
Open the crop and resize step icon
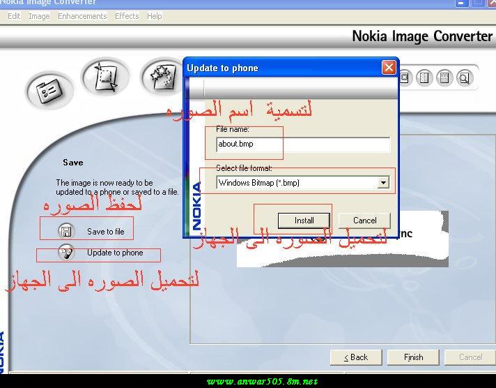[106, 77]
